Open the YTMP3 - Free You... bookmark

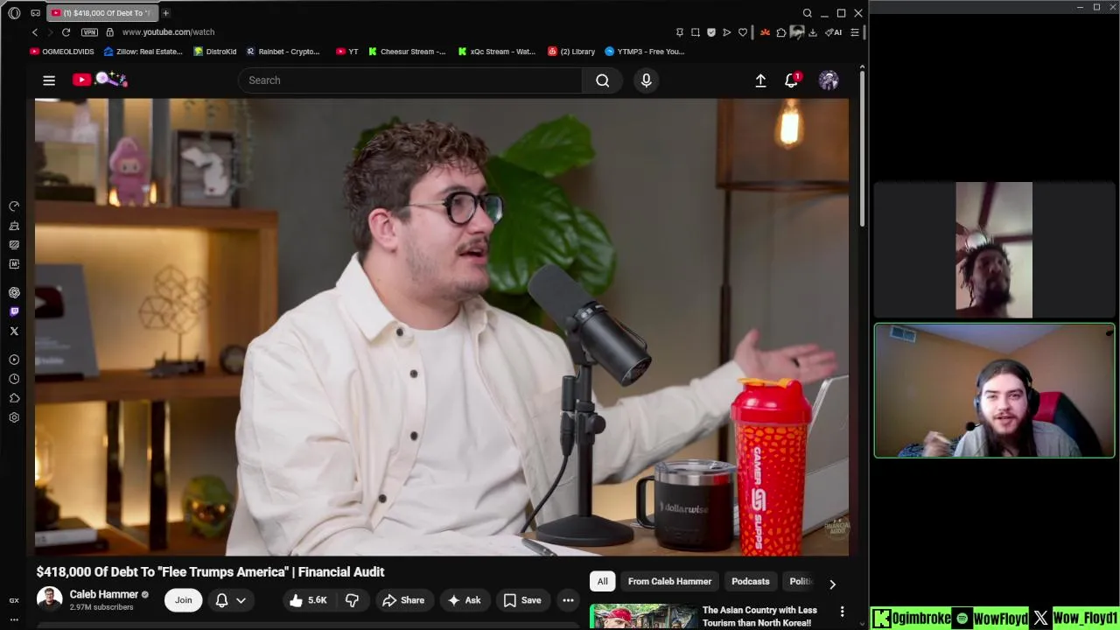(x=645, y=52)
